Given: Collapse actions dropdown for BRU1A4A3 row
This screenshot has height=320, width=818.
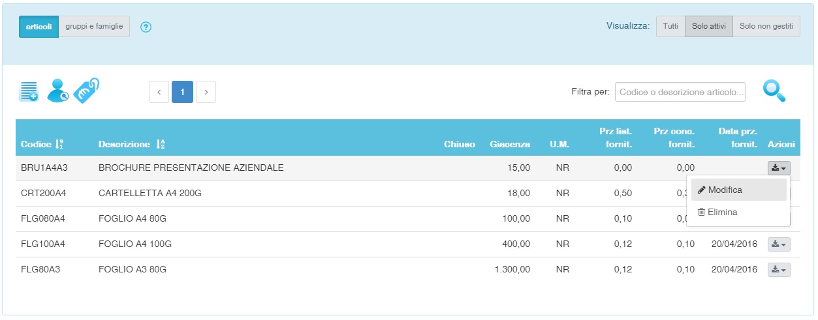Looking at the screenshot, I should (x=779, y=167).
